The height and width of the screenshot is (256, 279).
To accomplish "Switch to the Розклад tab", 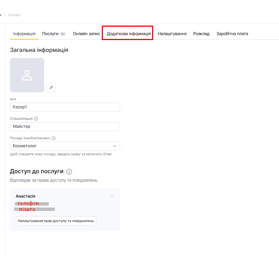I will pos(201,34).
